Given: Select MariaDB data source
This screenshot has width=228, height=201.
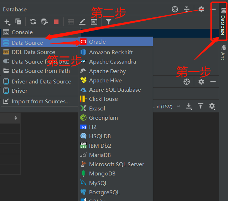Looking at the screenshot, I should coord(115,155).
